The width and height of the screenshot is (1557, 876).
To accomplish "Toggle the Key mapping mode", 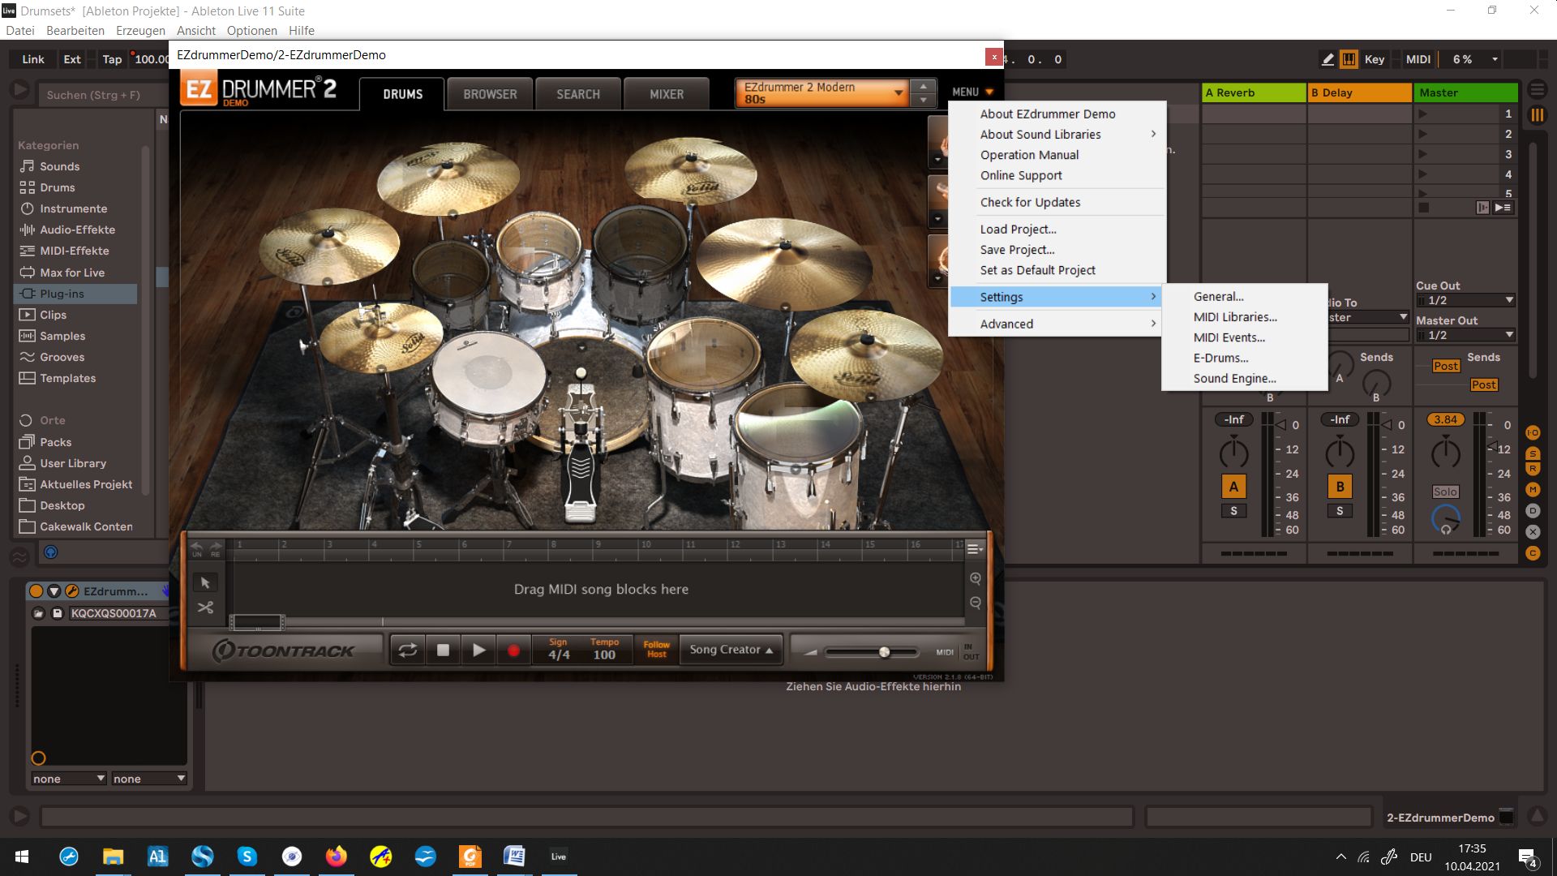I will [1374, 59].
